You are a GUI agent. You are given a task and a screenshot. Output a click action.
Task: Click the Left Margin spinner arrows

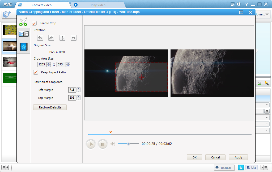coord(79,90)
